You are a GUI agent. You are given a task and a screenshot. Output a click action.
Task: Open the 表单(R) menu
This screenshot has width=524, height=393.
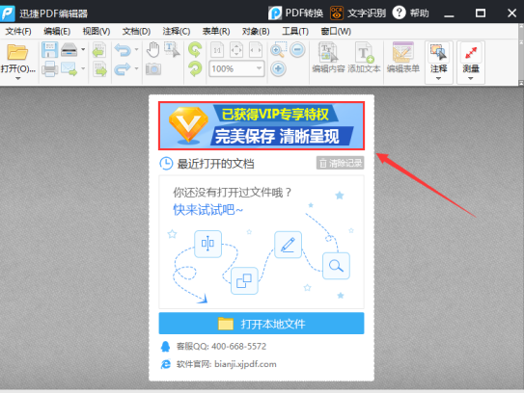(216, 32)
